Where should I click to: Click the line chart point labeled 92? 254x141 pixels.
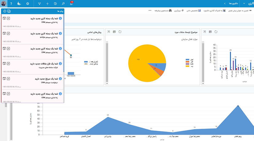(x=71, y=55)
